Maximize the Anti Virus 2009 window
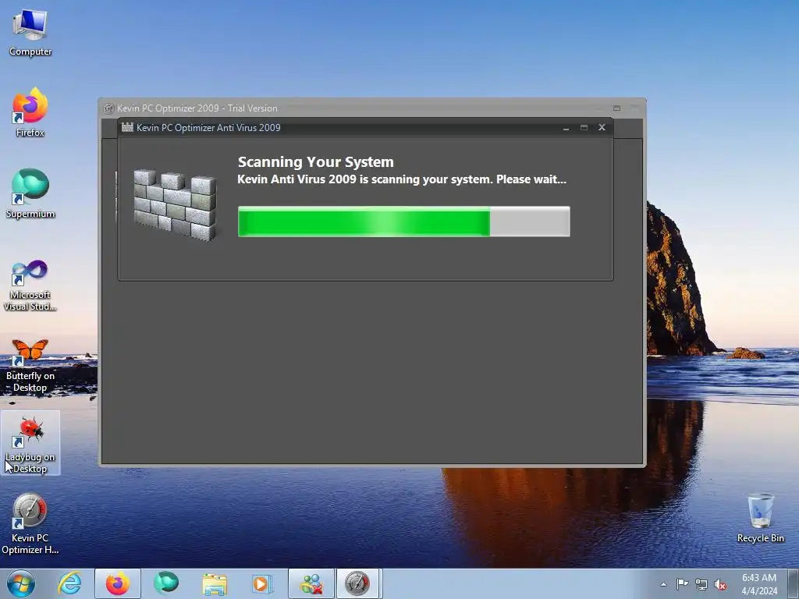Screen dimensions: 799x599 click(584, 128)
